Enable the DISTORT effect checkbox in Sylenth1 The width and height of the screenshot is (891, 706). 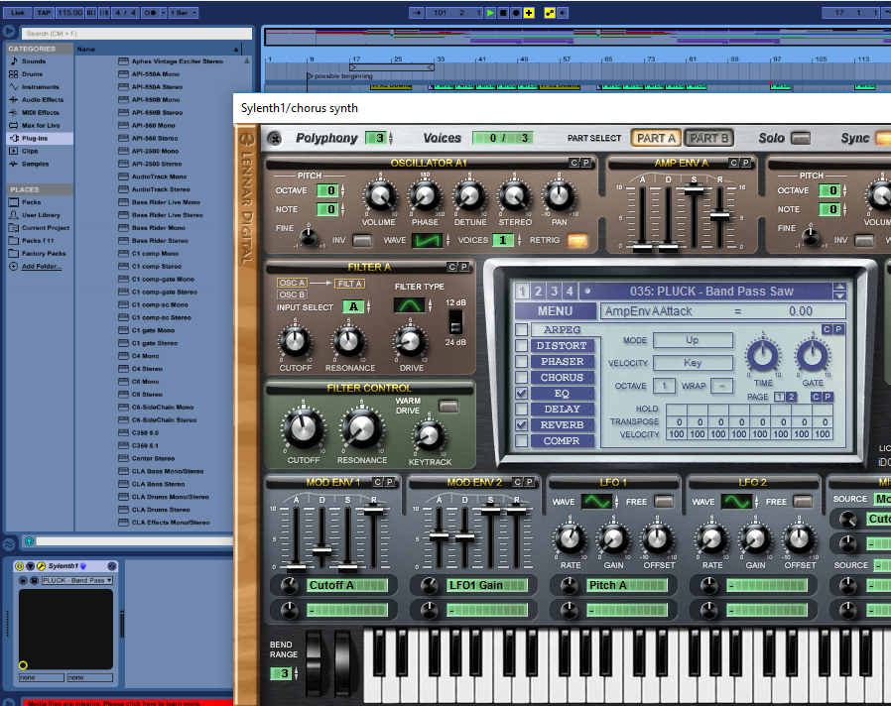pyautogui.click(x=521, y=346)
